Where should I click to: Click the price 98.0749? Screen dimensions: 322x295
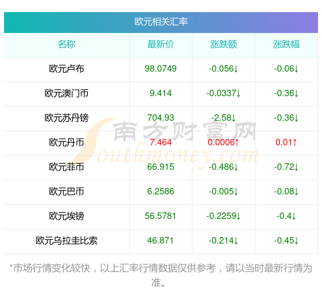pyautogui.click(x=161, y=68)
